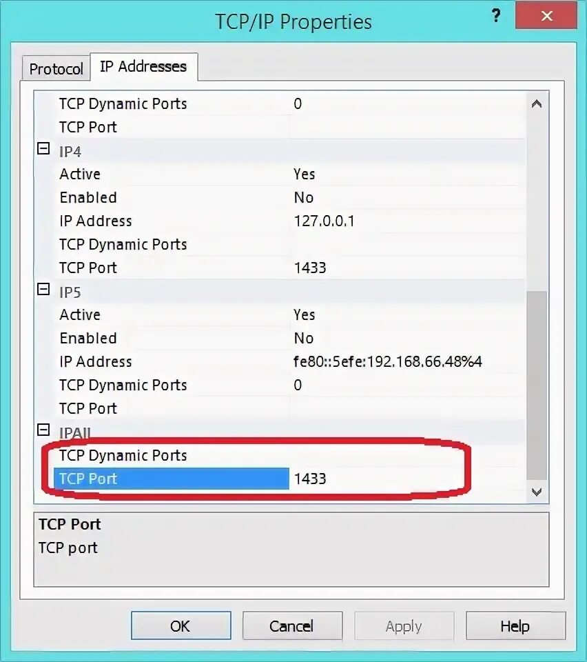Screen dimensions: 587x662
Task: Click the Help question mark icon
Action: (496, 15)
